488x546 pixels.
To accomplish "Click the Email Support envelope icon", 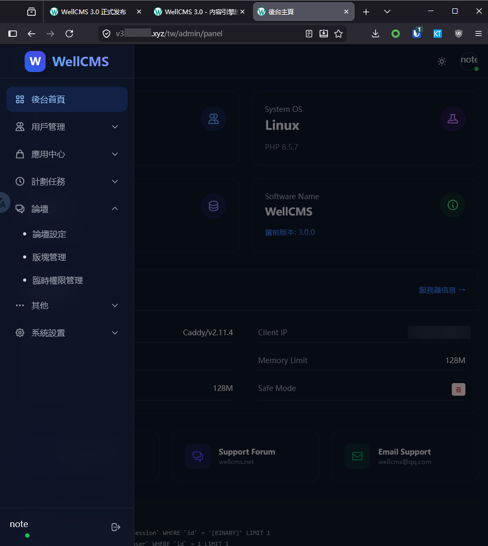I will click(357, 456).
